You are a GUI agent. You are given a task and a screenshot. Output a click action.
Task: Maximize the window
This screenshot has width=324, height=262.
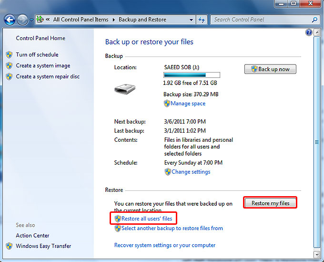tap(293, 3)
